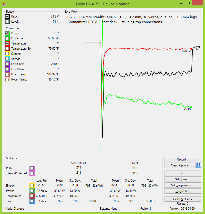Viewport: 205px width, 214px height.
Task: Enable the Live Ohms checkbox
Action: pyautogui.click(x=7, y=69)
